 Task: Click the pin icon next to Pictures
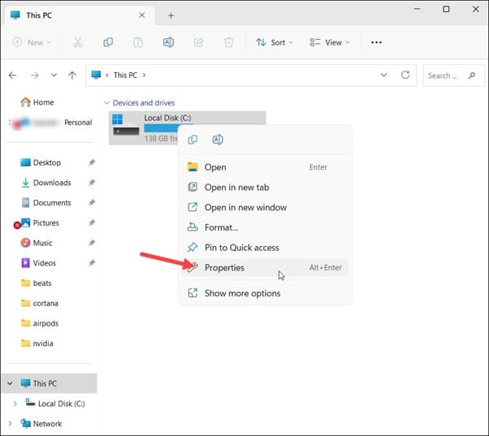92,222
